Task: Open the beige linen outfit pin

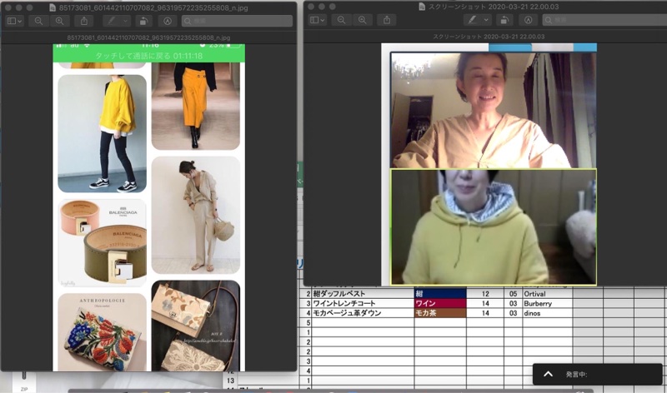Action: (x=196, y=215)
